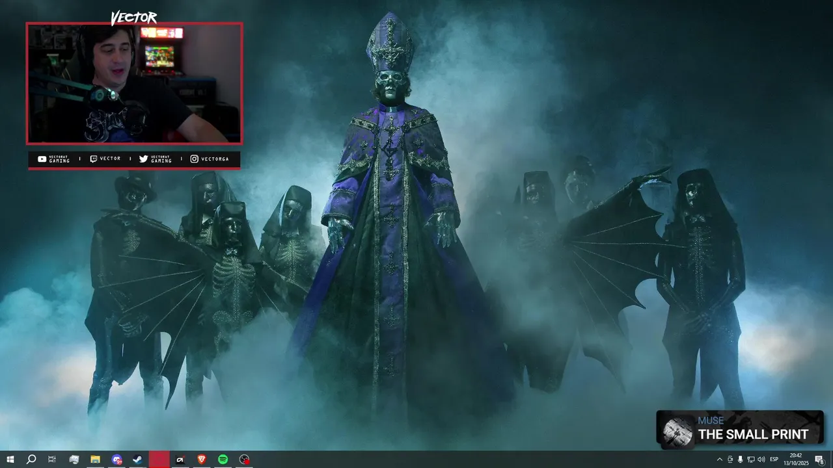The height and width of the screenshot is (468, 833).
Task: Click the webcam feed overlay
Action: (134, 83)
